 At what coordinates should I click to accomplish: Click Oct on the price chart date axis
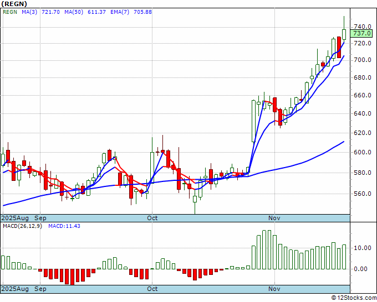[152, 218]
